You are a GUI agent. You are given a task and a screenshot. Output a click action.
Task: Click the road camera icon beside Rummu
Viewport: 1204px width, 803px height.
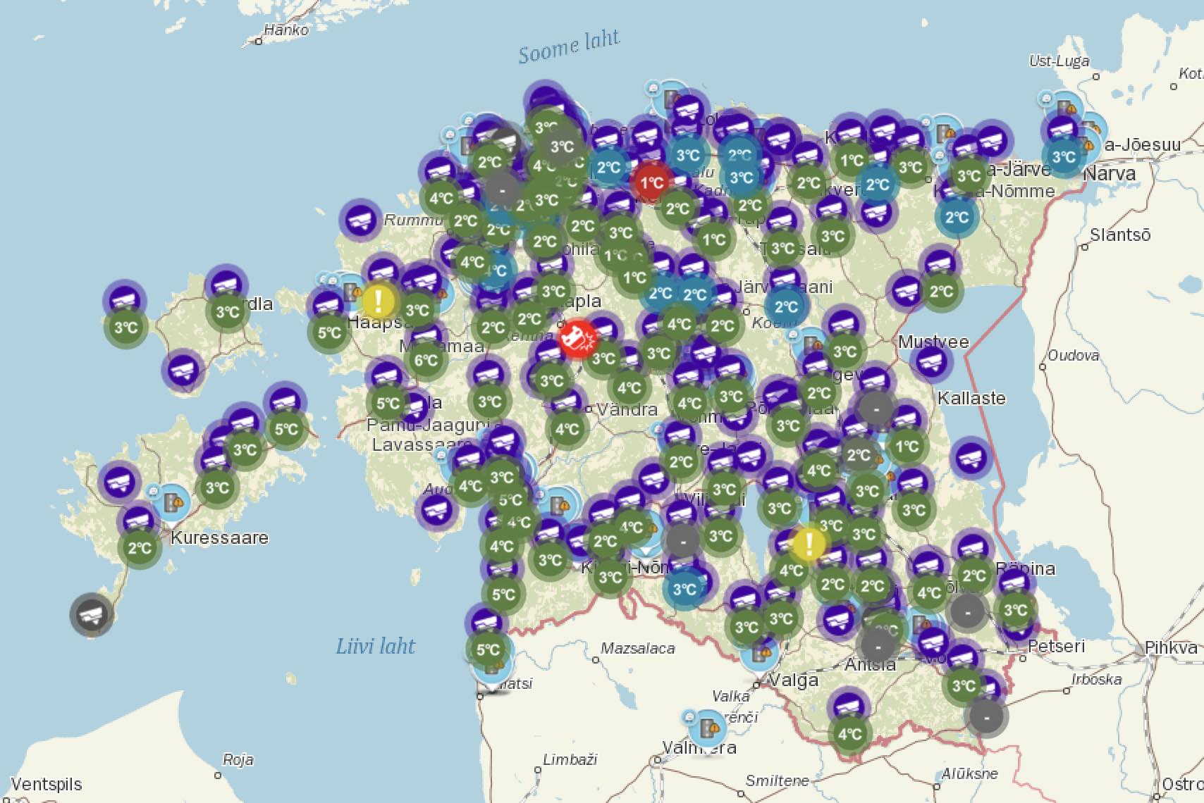(360, 220)
